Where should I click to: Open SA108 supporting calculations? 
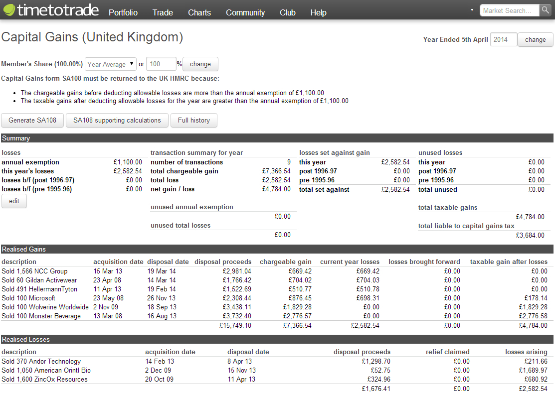pyautogui.click(x=117, y=121)
